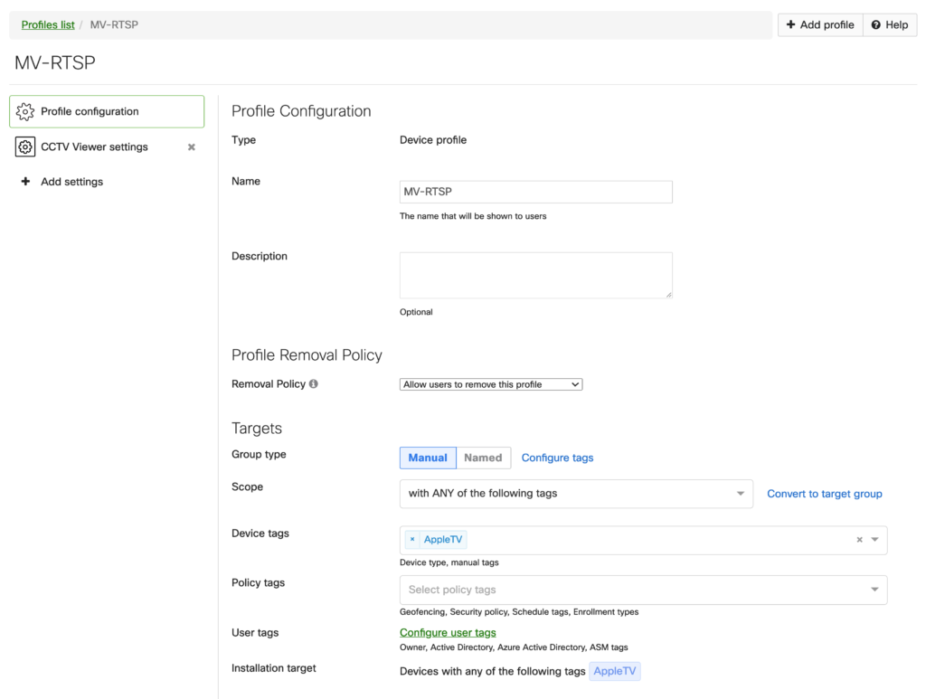Remove CCTV Viewer settings with the x icon
This screenshot has width=926, height=699.
tap(191, 147)
